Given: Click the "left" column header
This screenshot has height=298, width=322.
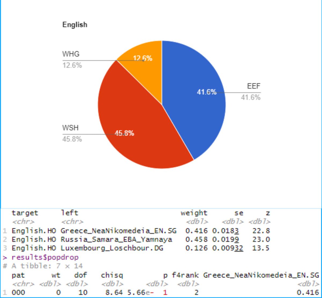Looking at the screenshot, I should coord(69,213).
